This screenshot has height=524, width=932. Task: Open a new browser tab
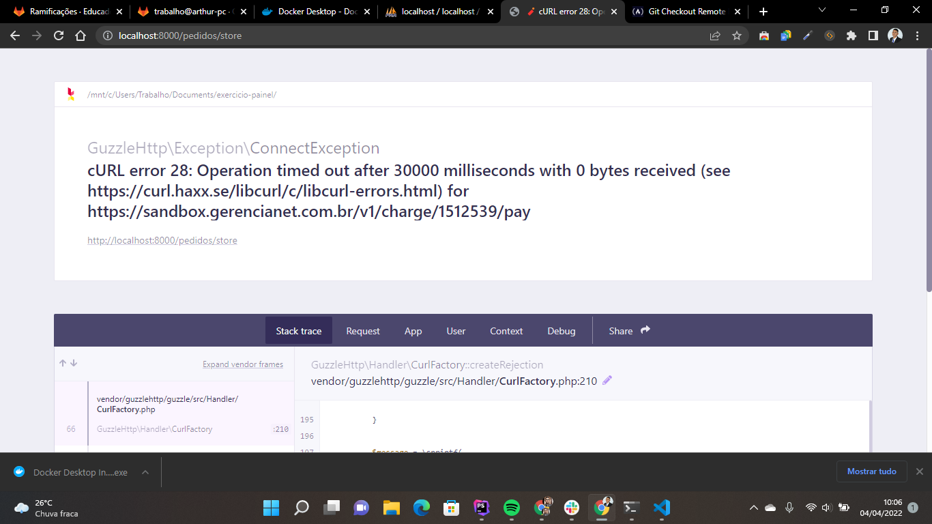click(763, 12)
